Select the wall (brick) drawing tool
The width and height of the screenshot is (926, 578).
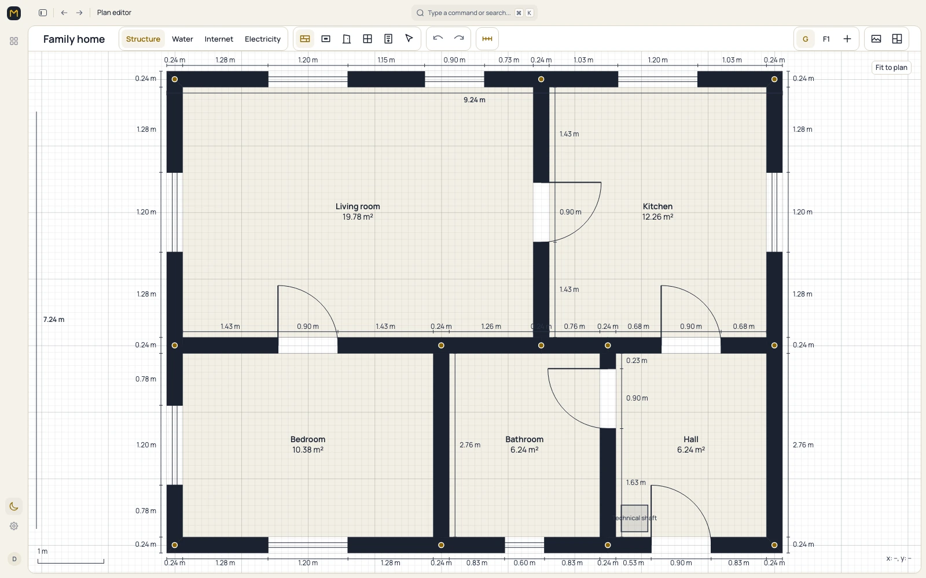click(x=305, y=39)
